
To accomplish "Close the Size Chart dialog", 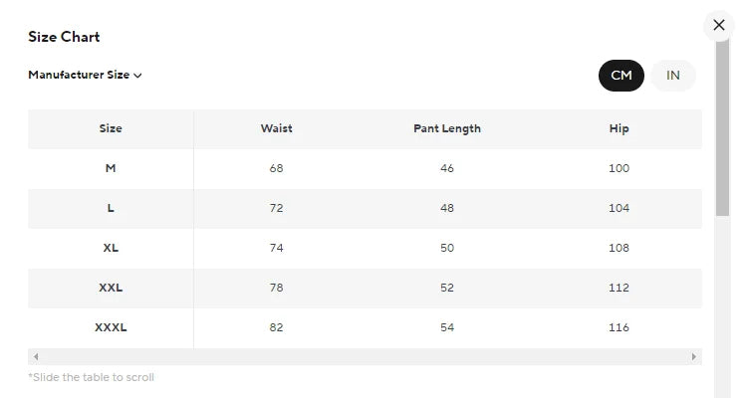I will 719,25.
